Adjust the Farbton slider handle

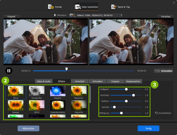click(126, 101)
